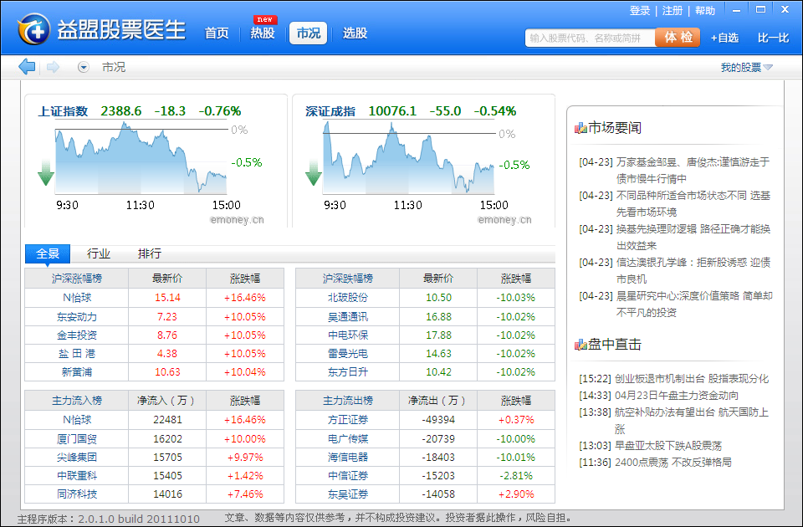Click the 注册 link

pos(673,11)
